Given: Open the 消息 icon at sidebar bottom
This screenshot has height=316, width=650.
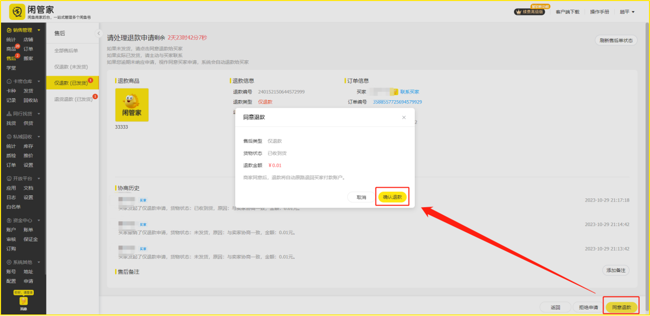Looking at the screenshot, I should pyautogui.click(x=24, y=302).
